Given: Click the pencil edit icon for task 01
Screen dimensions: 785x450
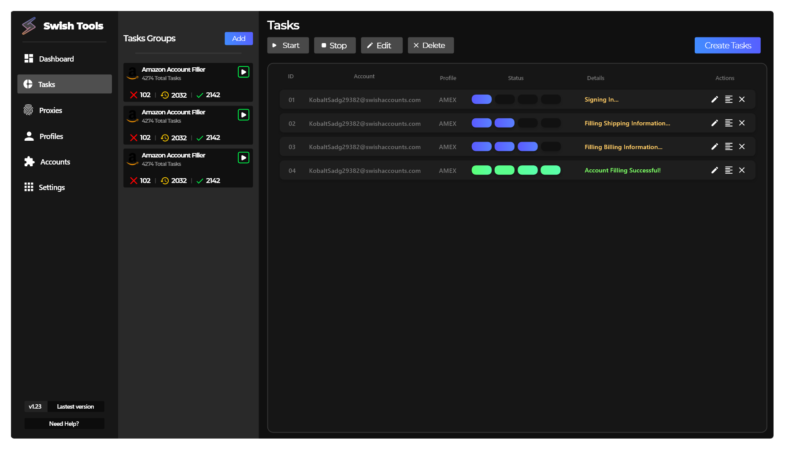Looking at the screenshot, I should click(x=715, y=99).
